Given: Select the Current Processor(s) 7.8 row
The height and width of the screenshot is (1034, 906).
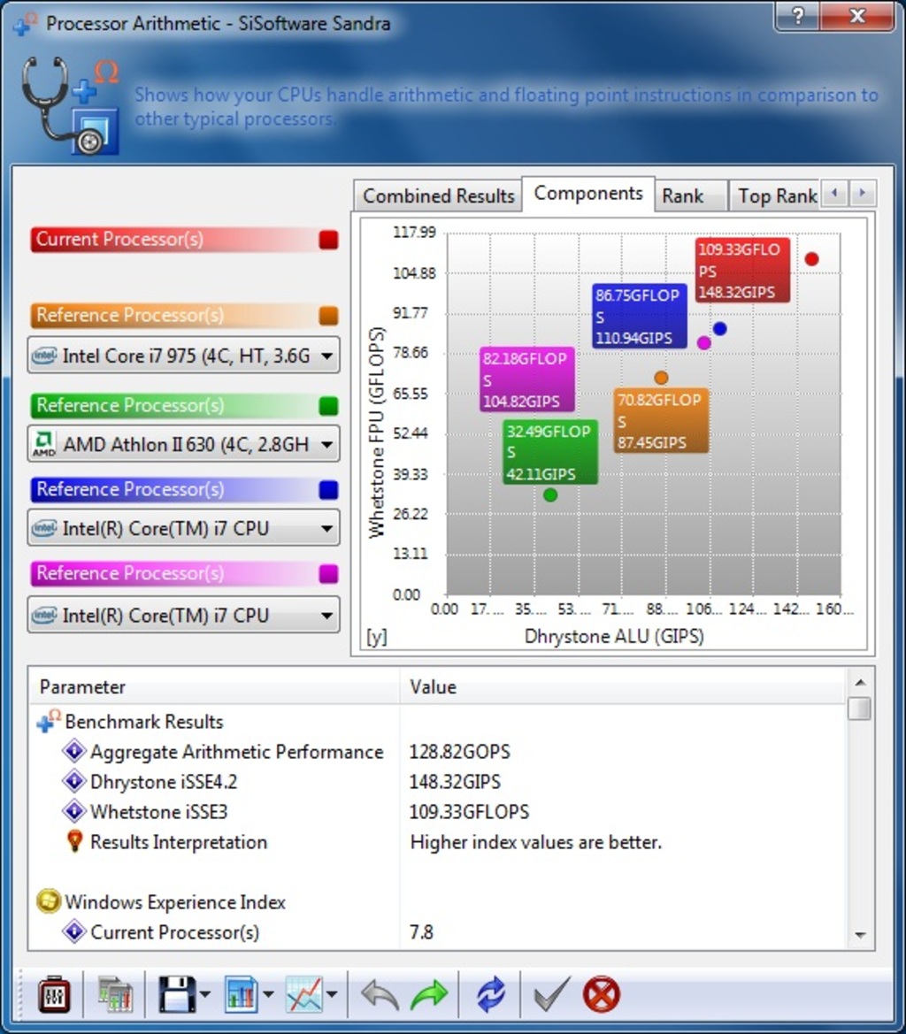Looking at the screenshot, I should click(x=438, y=931).
